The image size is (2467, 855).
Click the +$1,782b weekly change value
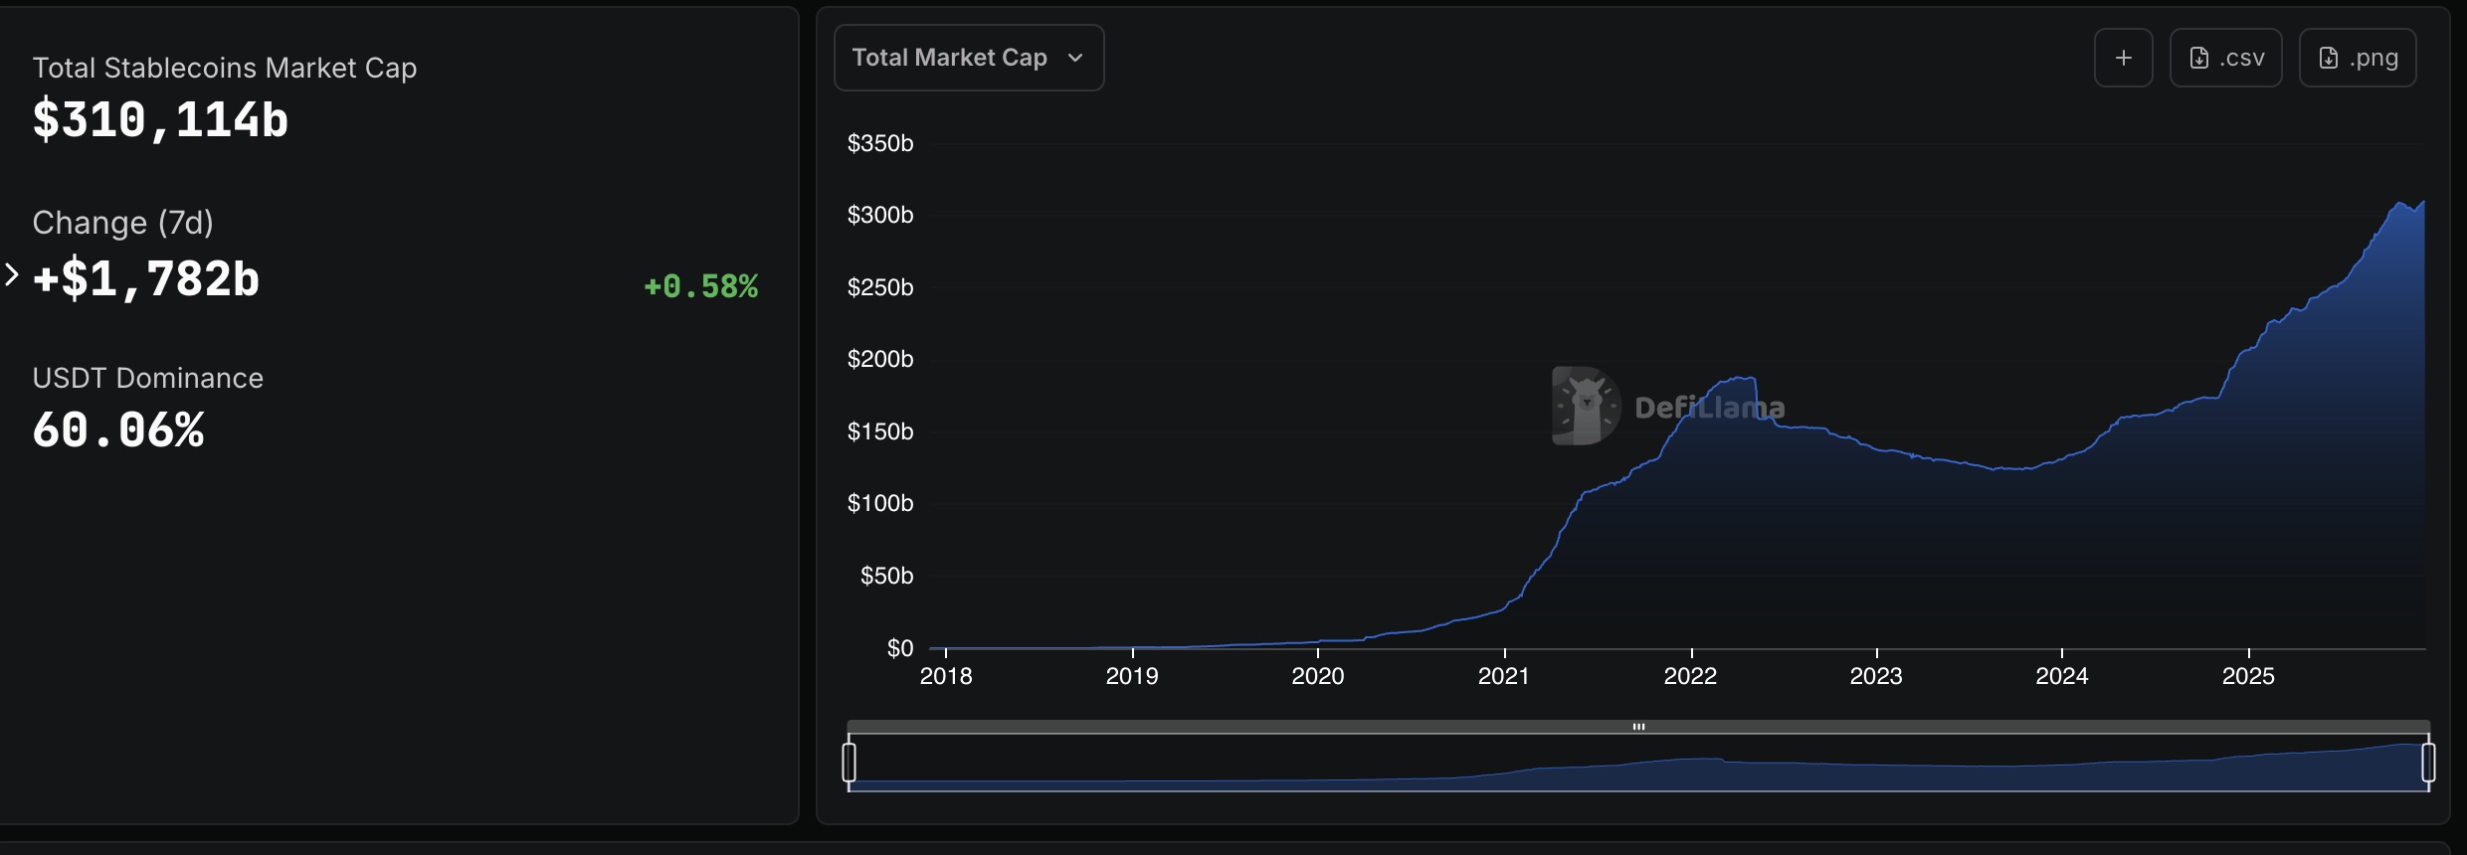146,279
